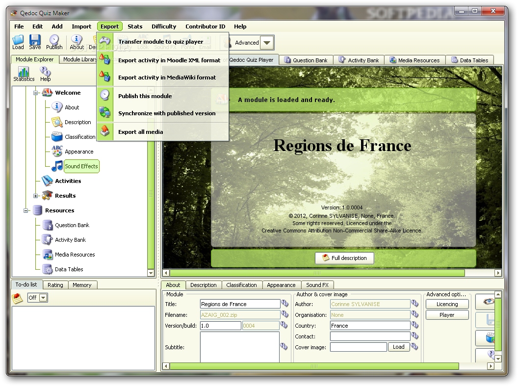The width and height of the screenshot is (518, 386).
Task: Click the key icon beside Subtitle field
Action: tap(284, 346)
